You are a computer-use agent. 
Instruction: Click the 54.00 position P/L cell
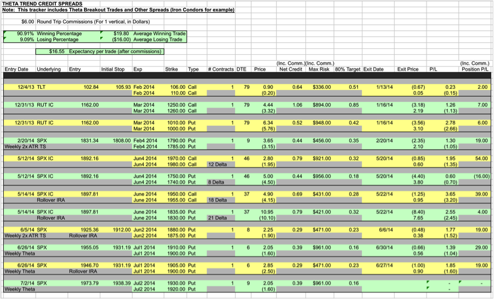[481, 159]
